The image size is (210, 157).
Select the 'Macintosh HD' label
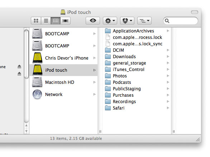click(60, 82)
